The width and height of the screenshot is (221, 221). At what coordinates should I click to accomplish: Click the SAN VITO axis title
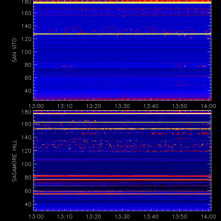[14, 50]
